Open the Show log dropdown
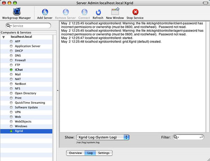Screen dimensions: 210x161 tap(103, 137)
